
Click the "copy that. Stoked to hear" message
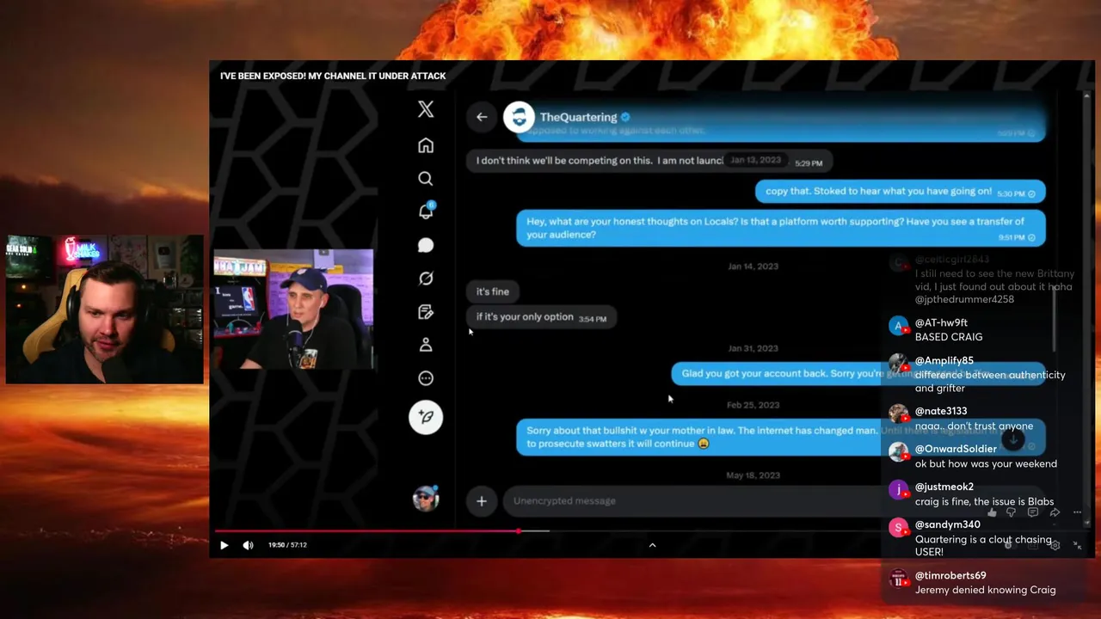(x=900, y=192)
